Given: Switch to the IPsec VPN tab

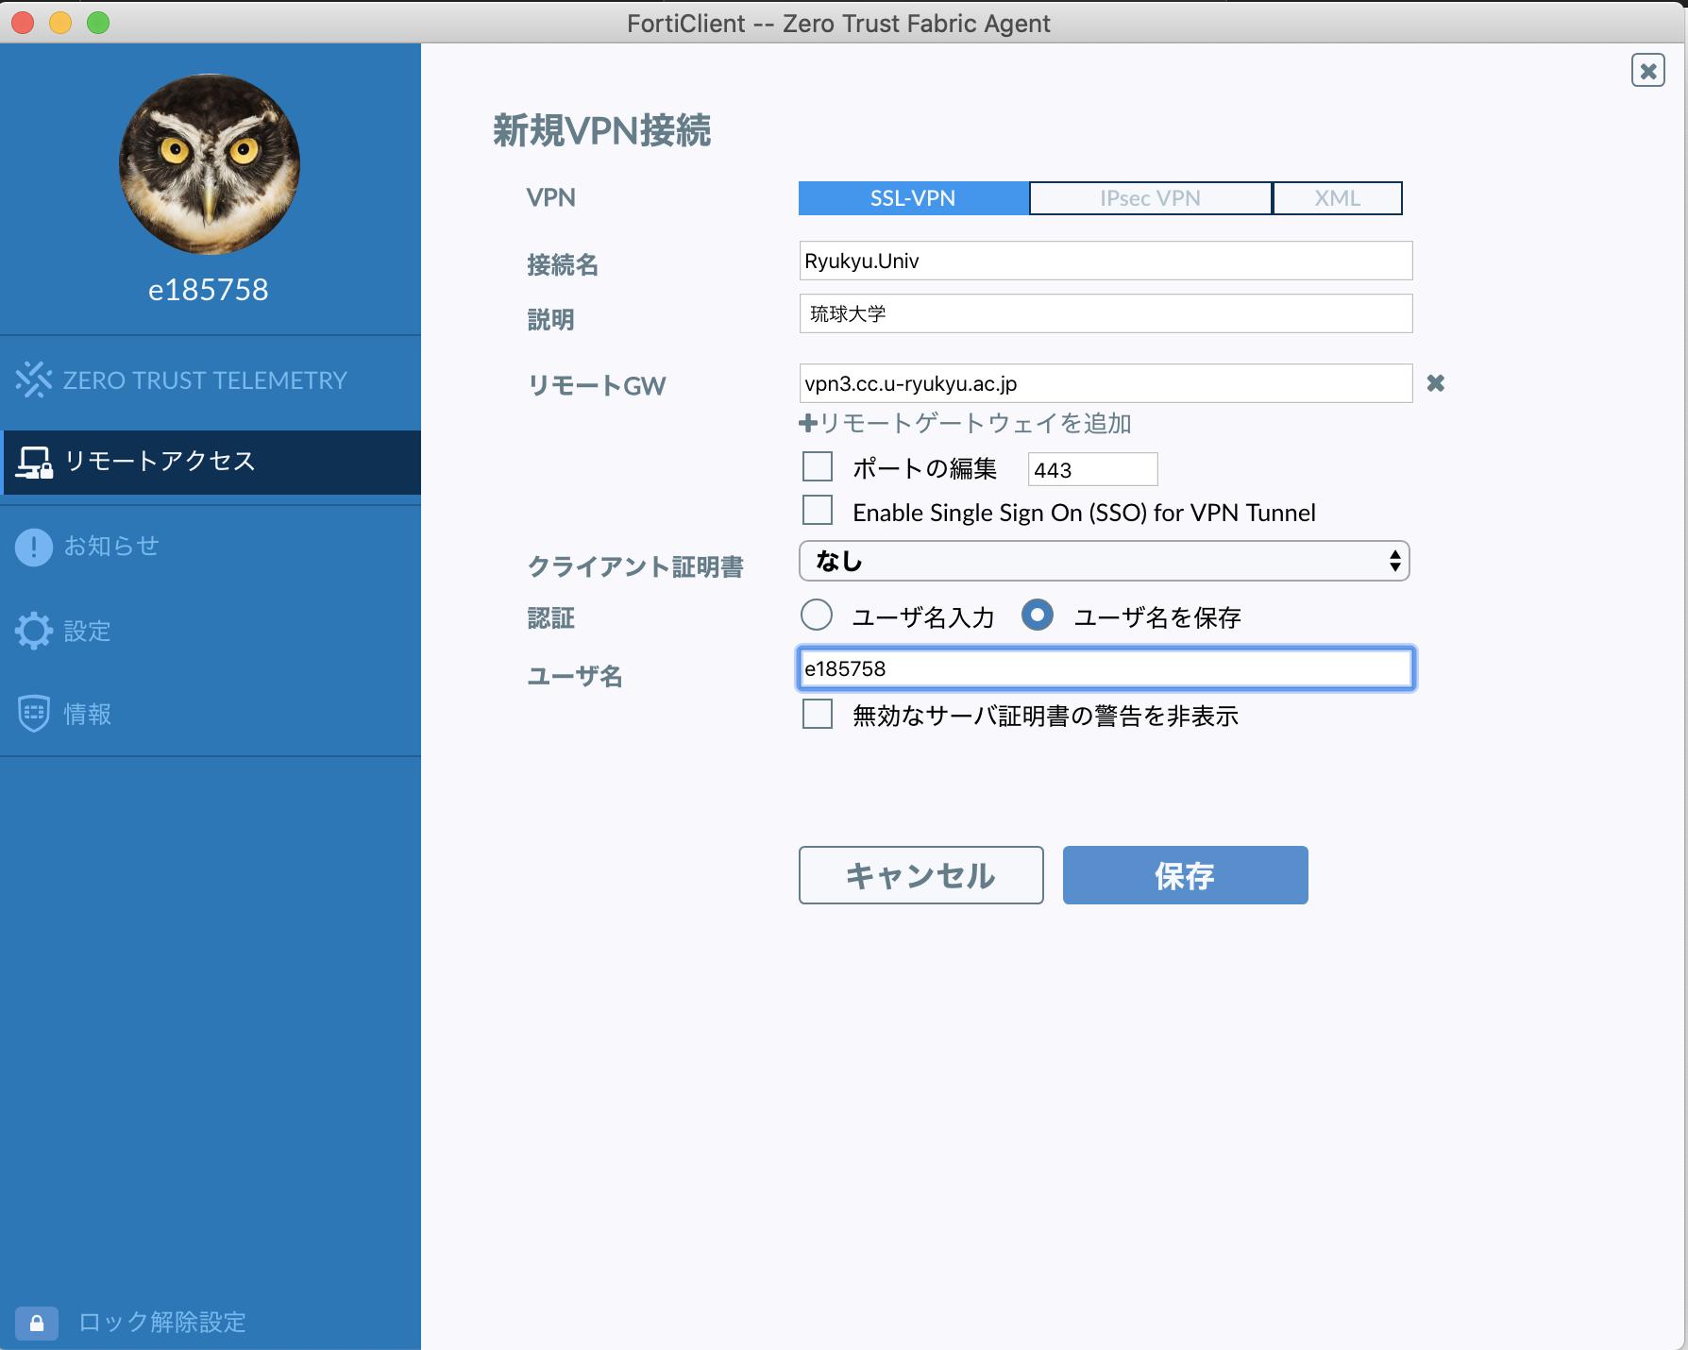Looking at the screenshot, I should (x=1150, y=198).
